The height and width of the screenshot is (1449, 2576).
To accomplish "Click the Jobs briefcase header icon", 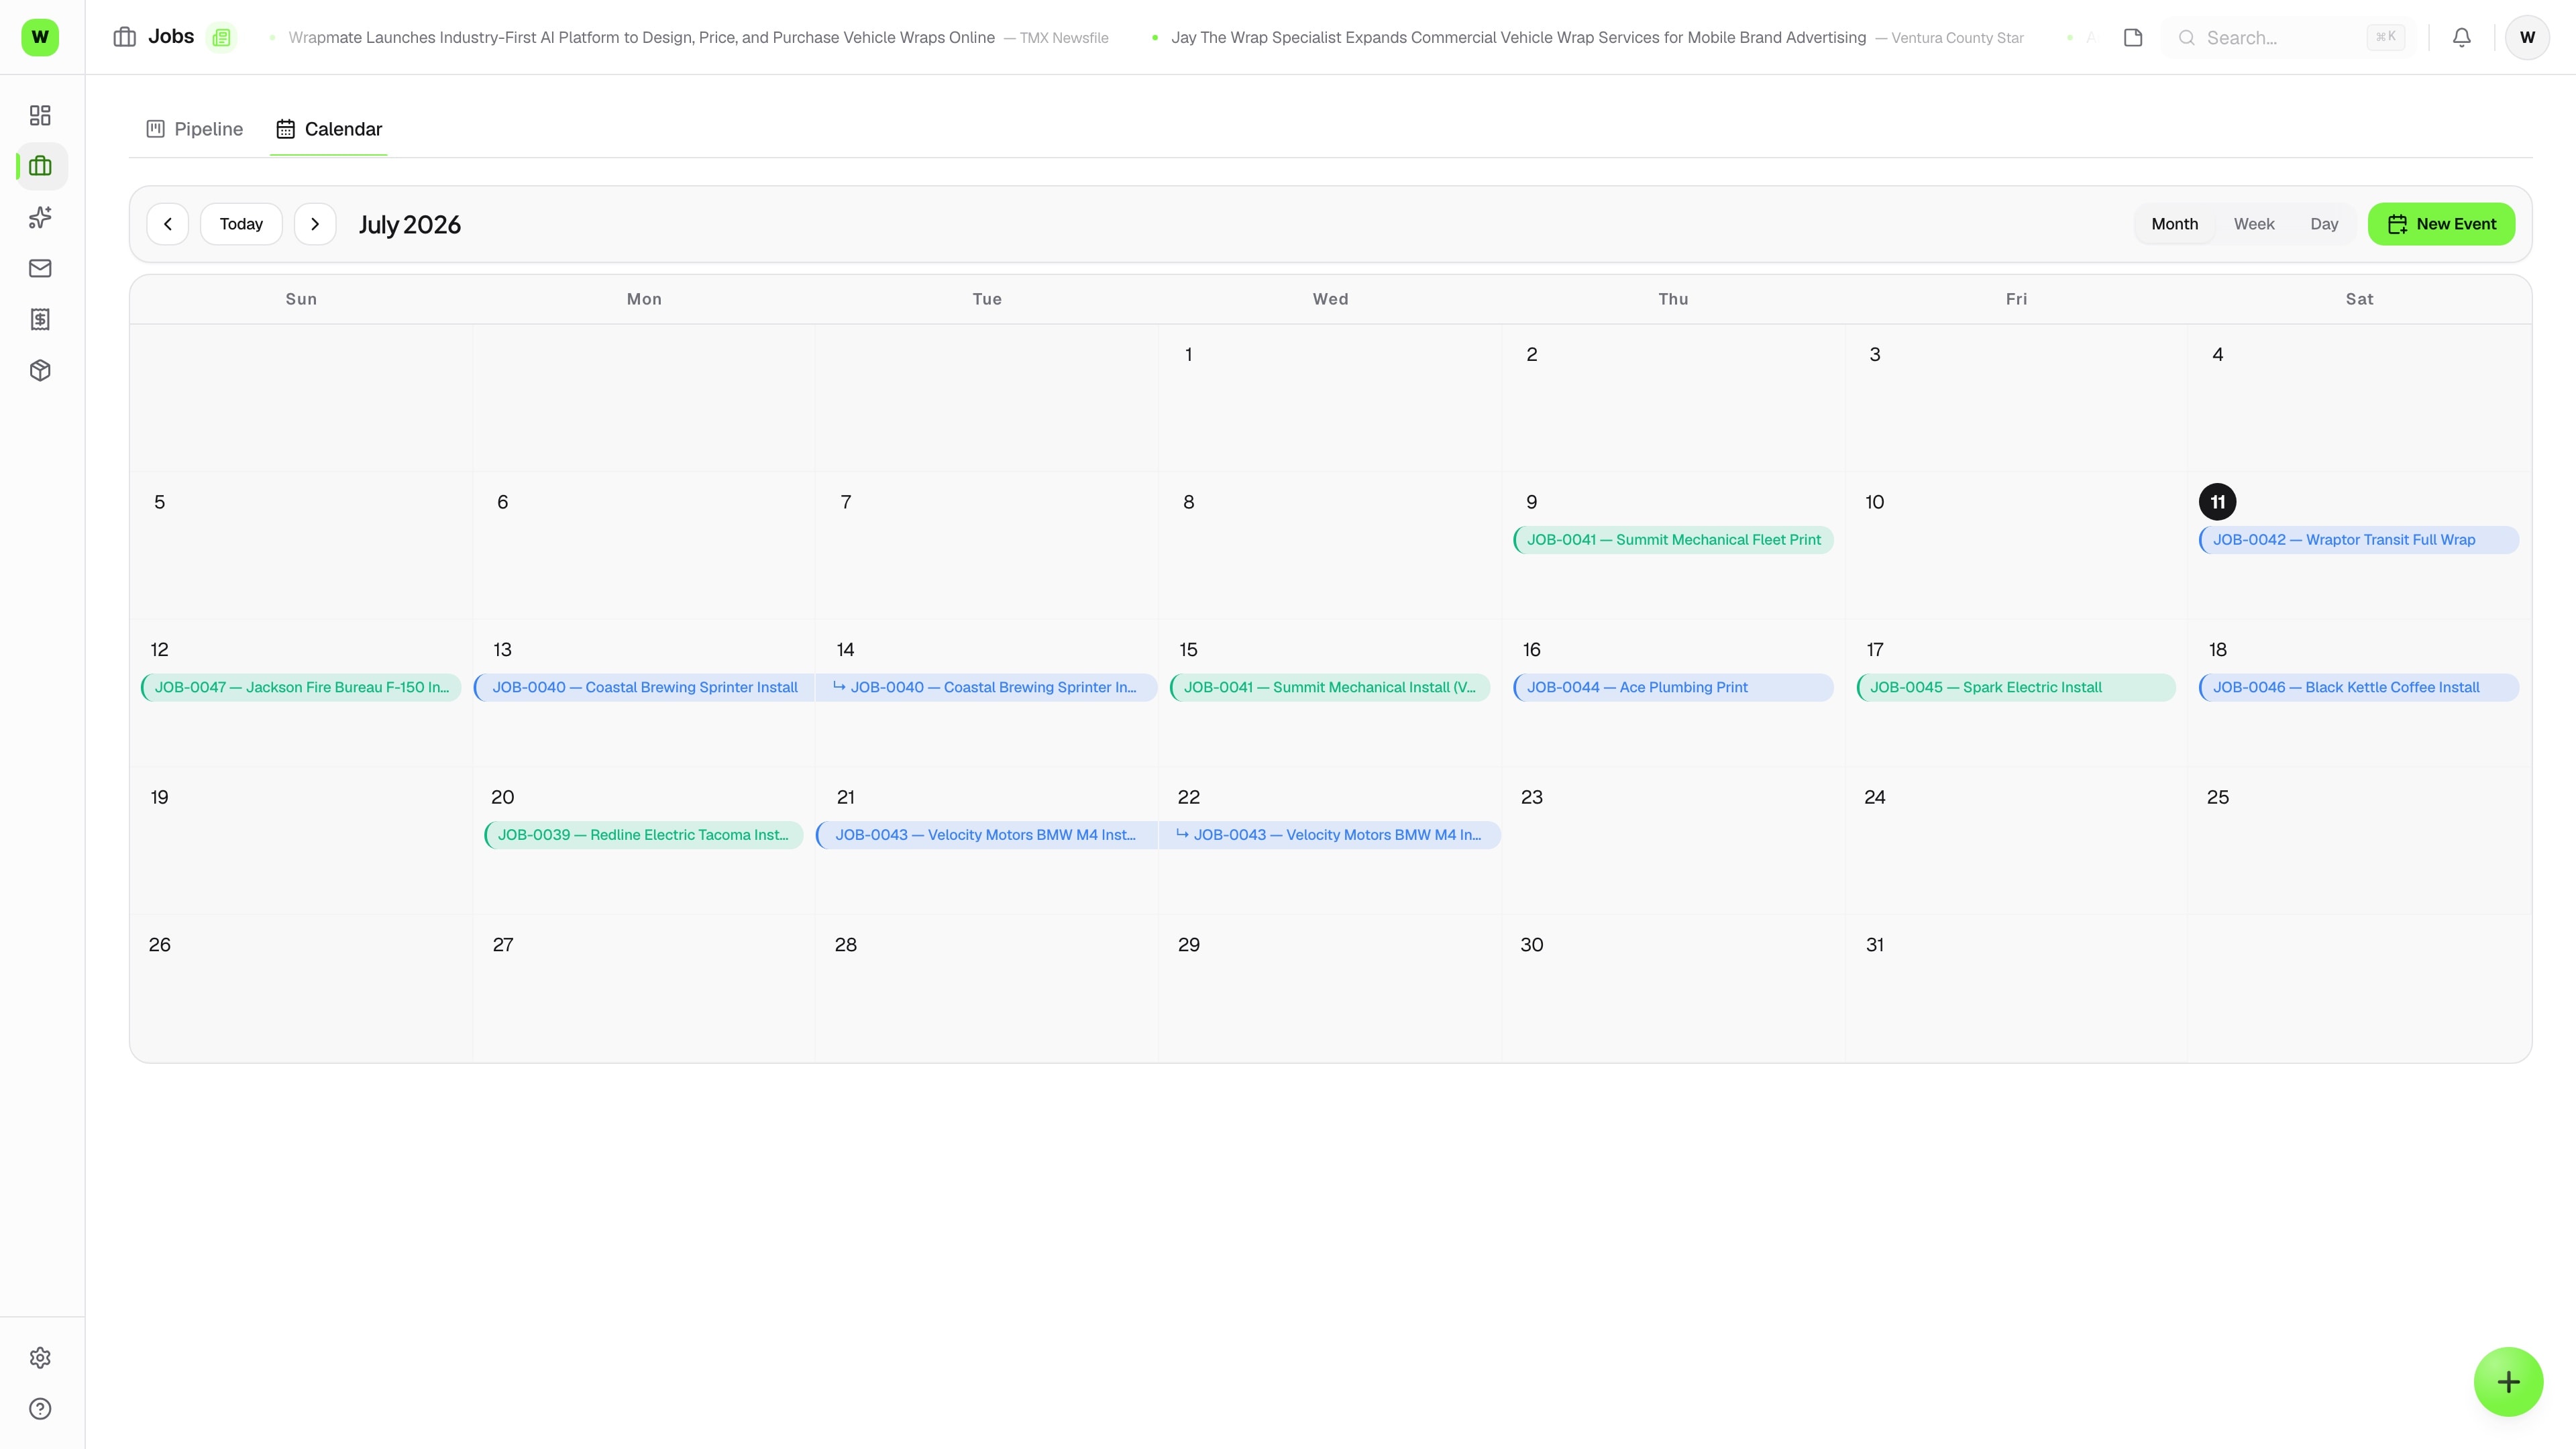I will click(125, 37).
